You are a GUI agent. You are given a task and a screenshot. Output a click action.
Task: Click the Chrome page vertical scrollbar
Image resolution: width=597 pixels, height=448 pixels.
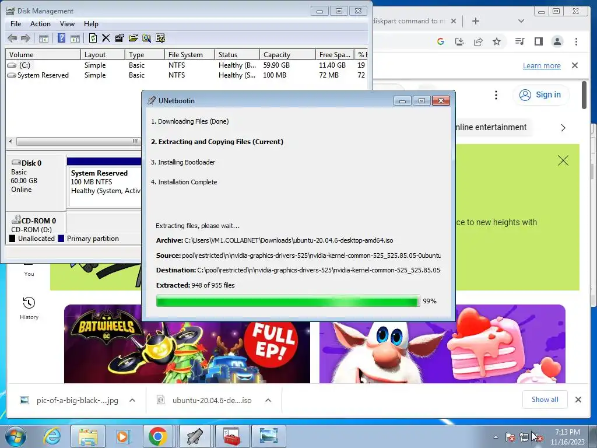click(584, 95)
